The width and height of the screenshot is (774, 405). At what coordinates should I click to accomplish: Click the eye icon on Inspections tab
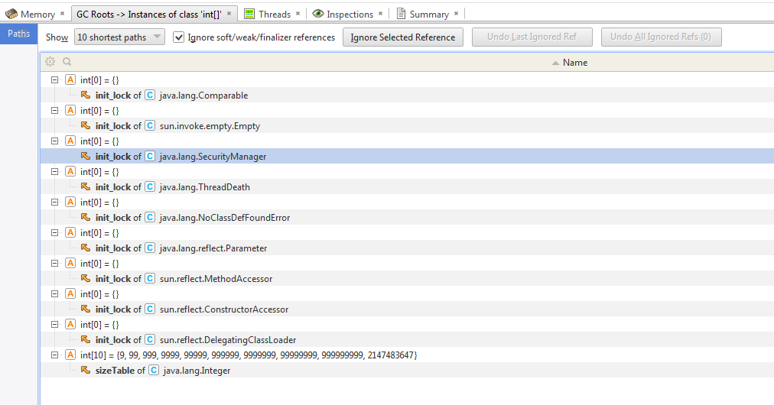pos(318,14)
